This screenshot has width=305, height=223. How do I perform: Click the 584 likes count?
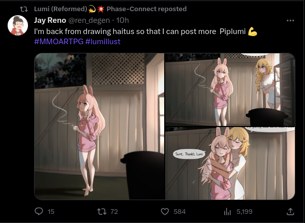179,211
